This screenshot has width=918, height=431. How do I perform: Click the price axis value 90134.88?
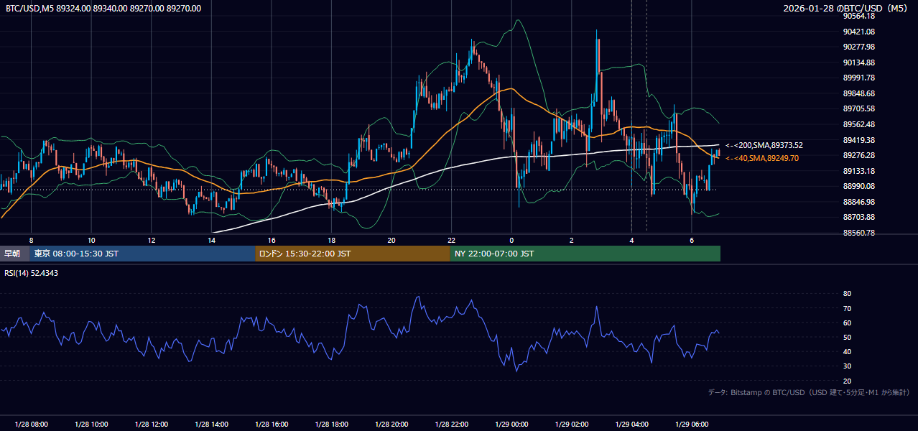tap(859, 62)
